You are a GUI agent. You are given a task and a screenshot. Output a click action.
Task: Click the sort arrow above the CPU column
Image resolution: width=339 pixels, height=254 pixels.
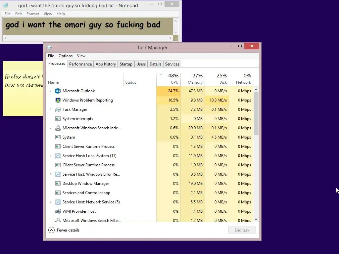161,74
